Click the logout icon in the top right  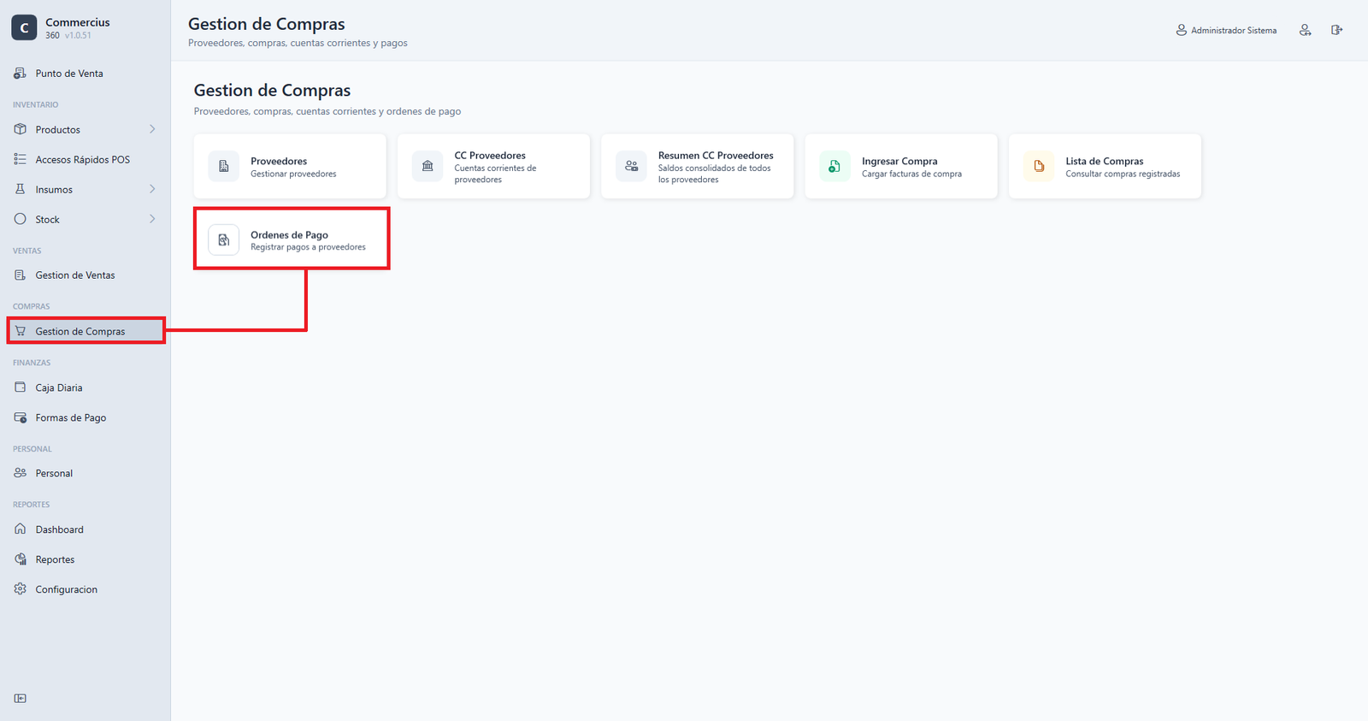[x=1336, y=30]
